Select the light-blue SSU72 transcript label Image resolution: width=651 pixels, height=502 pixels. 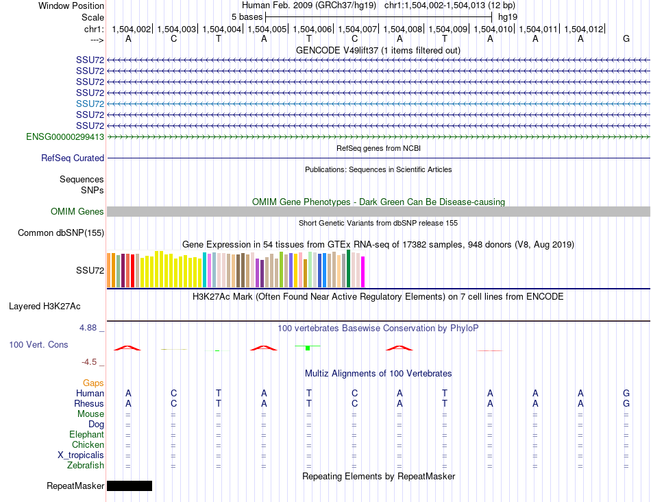(x=90, y=104)
